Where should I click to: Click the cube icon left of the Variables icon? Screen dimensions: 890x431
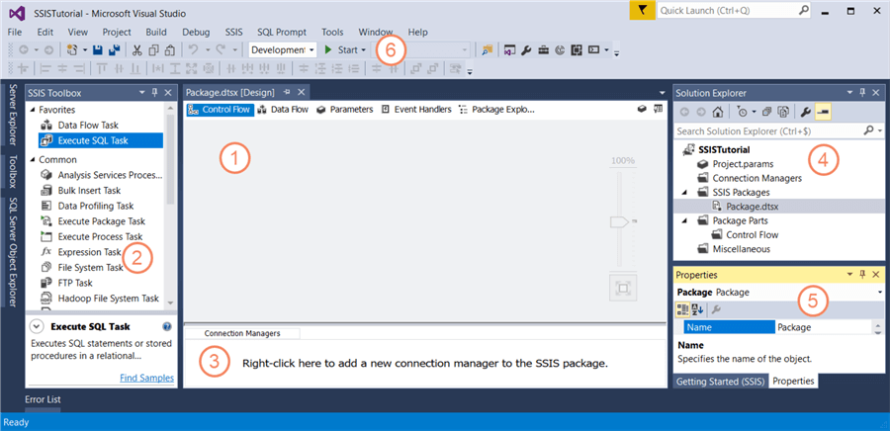pos(642,109)
